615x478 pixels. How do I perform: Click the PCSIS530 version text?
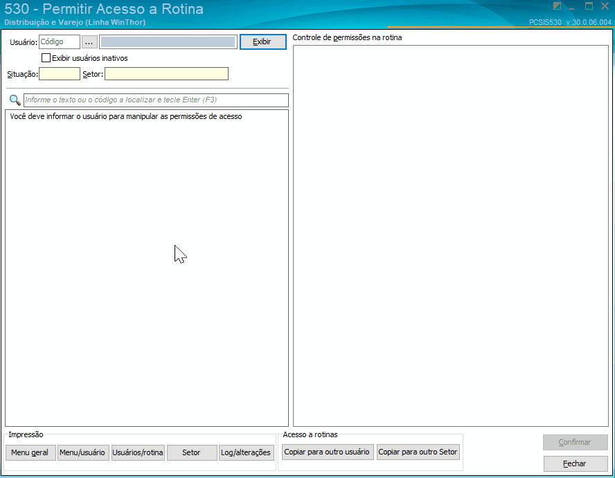tap(570, 22)
